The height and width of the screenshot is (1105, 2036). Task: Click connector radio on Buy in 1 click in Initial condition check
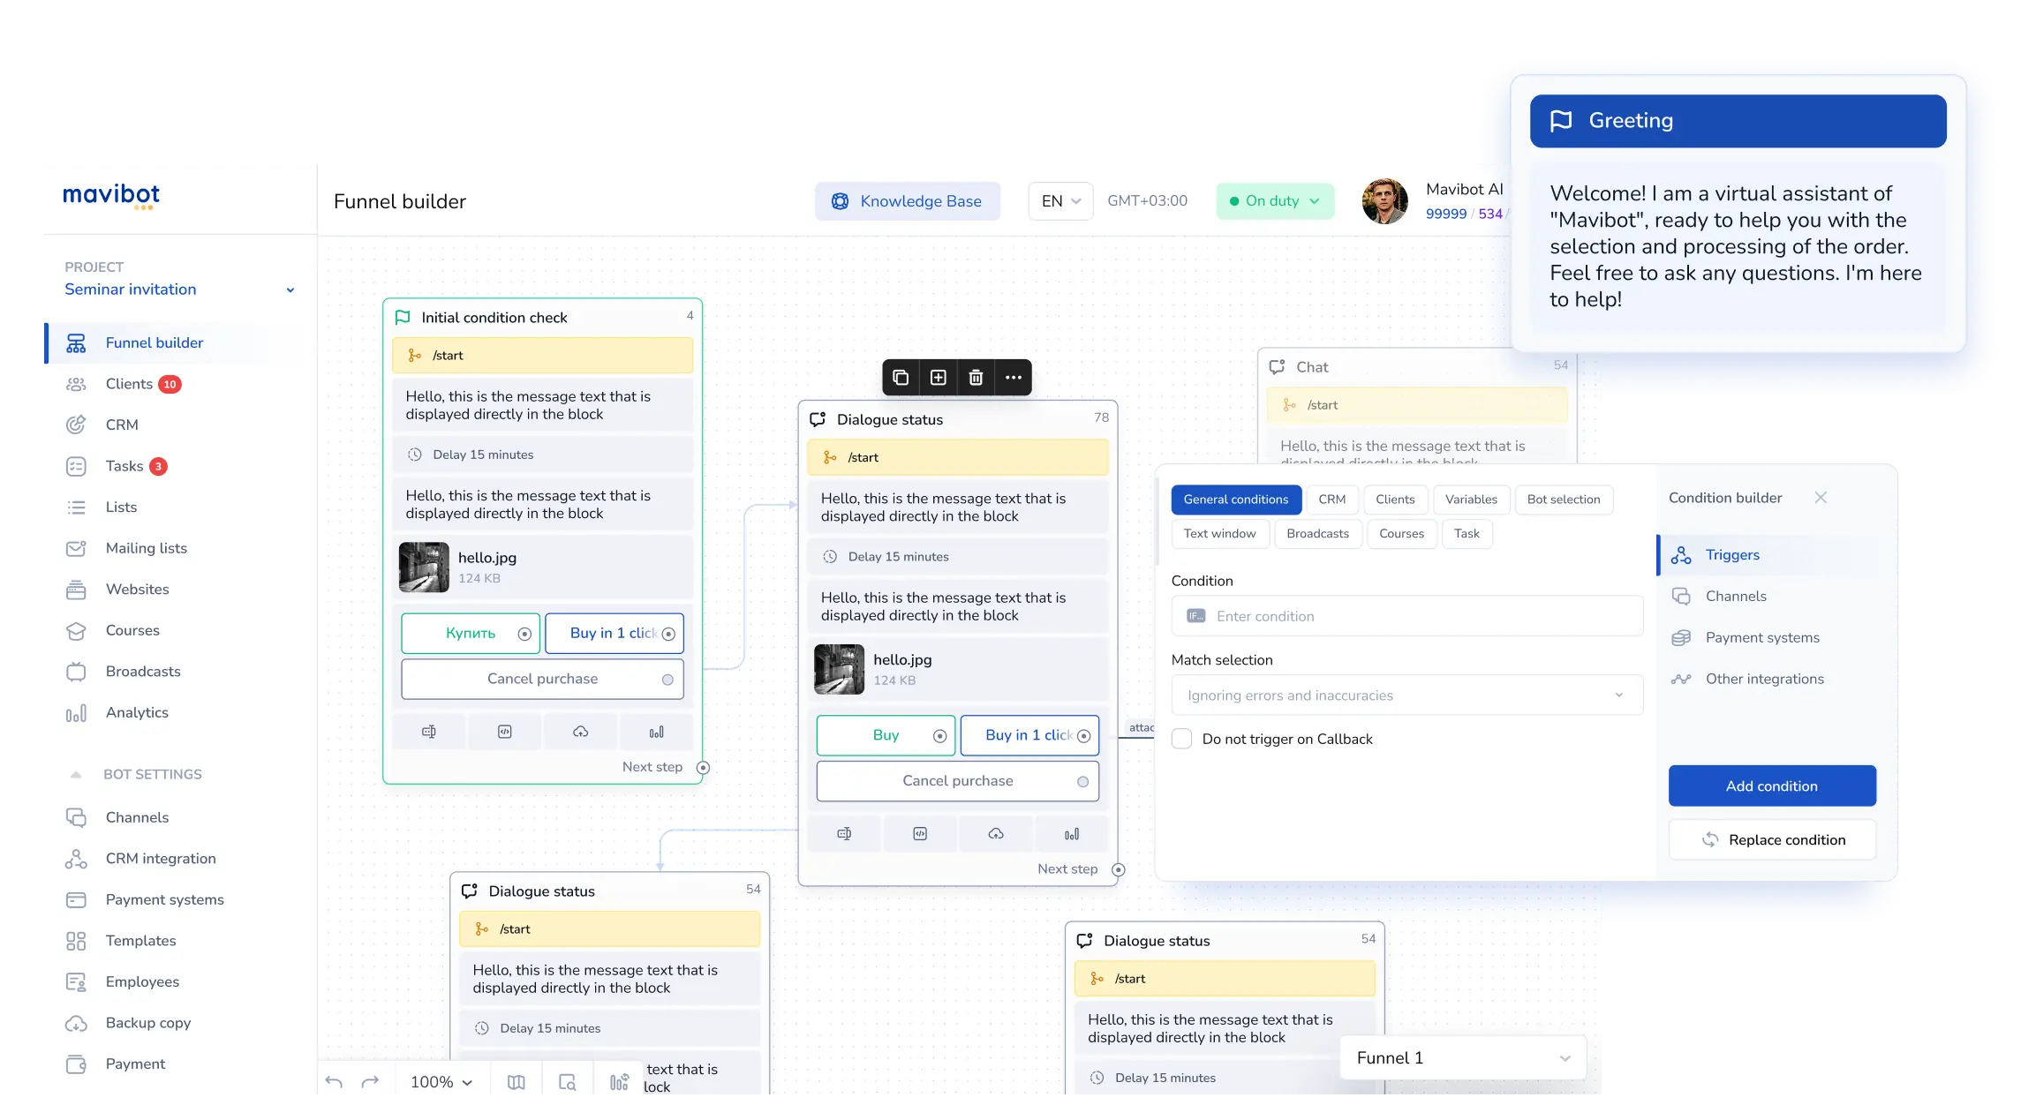tap(668, 634)
